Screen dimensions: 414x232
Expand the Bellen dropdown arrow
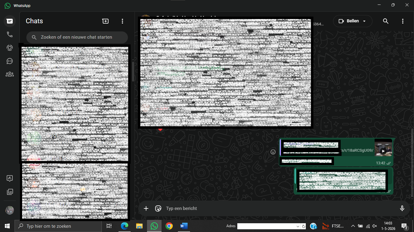click(365, 21)
